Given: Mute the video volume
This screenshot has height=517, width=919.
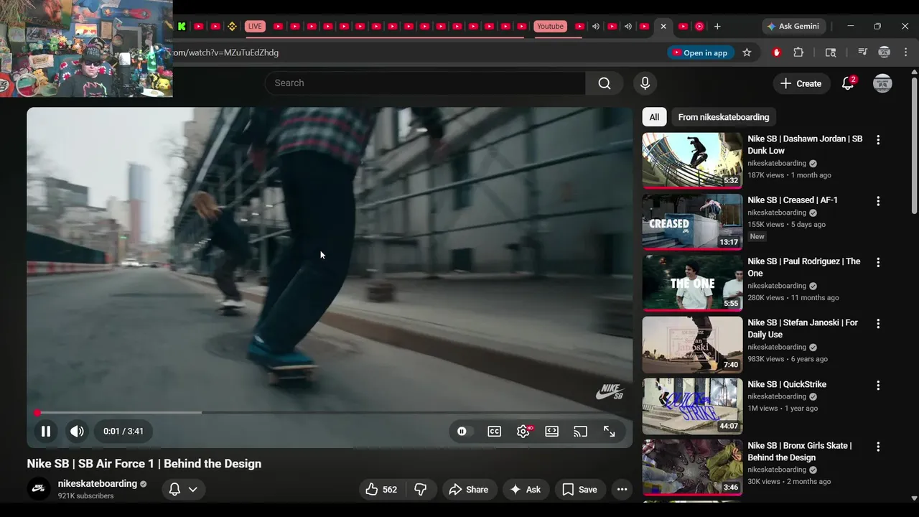Looking at the screenshot, I should [x=77, y=431].
